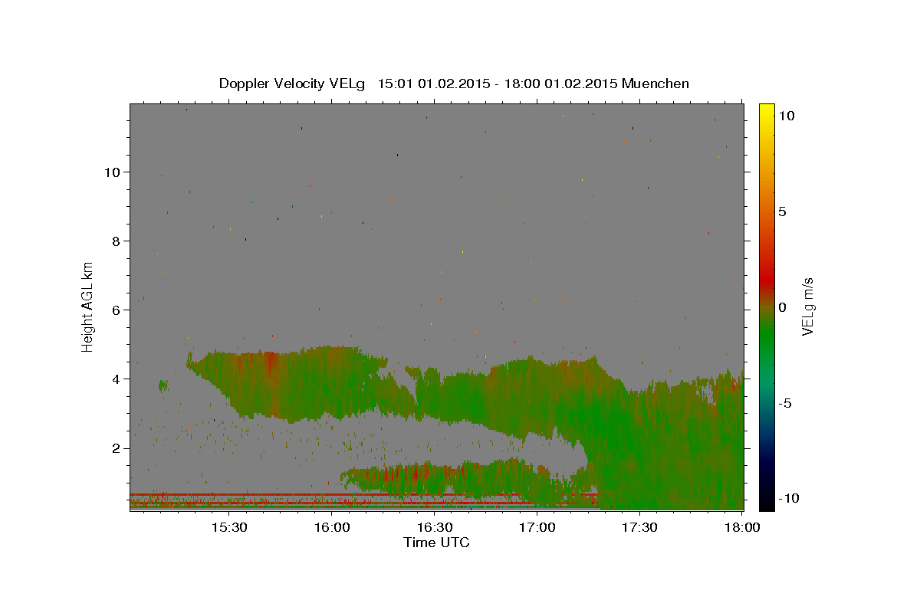
Task: Click the height axis label 6
Action: pos(116,310)
